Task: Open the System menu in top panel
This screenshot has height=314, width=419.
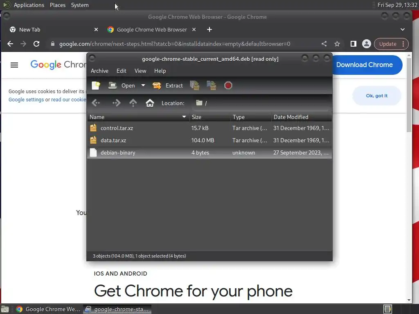Action: (x=80, y=5)
